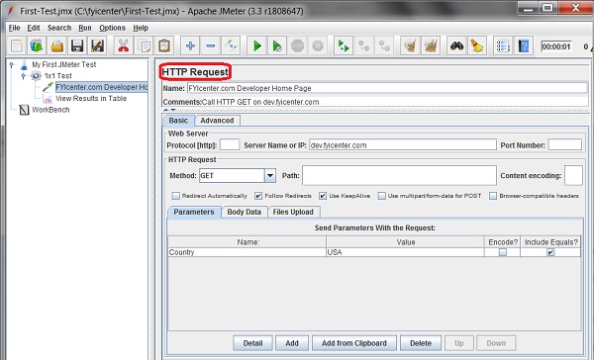Image resolution: width=594 pixels, height=360 pixels.
Task: Cut selected element with scissors icon
Action: (x=123, y=46)
